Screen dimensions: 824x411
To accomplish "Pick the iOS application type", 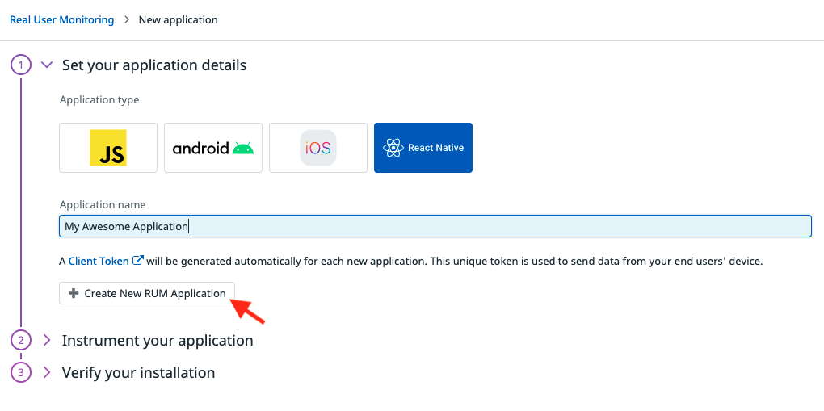I will pyautogui.click(x=318, y=148).
